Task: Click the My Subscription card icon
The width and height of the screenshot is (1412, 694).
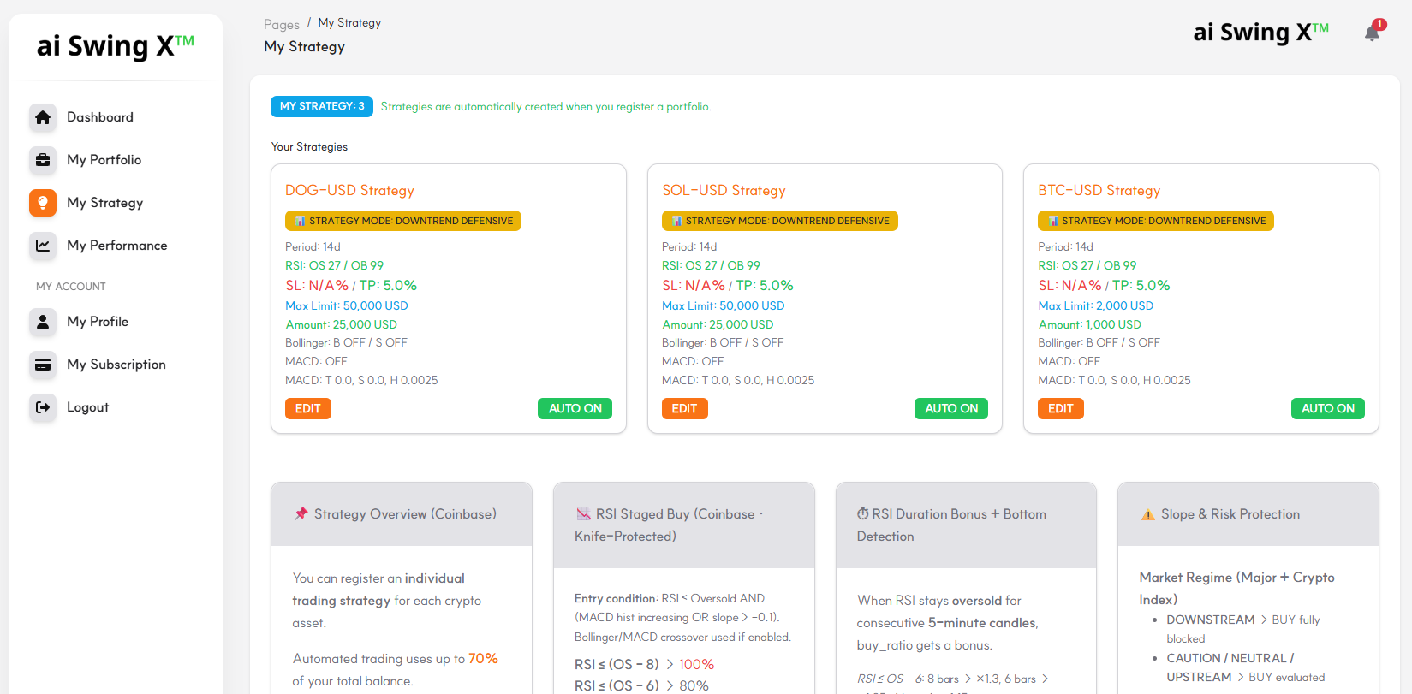Action: [x=43, y=365]
